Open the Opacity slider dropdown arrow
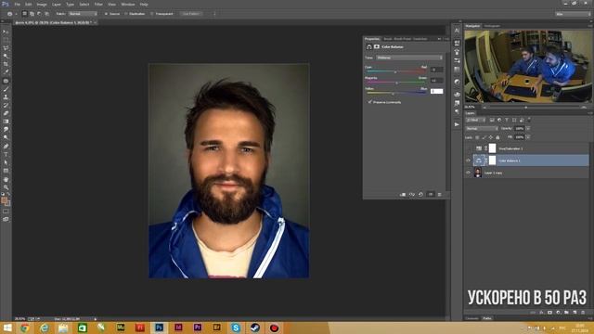Image resolution: width=594 pixels, height=334 pixels. [528, 128]
